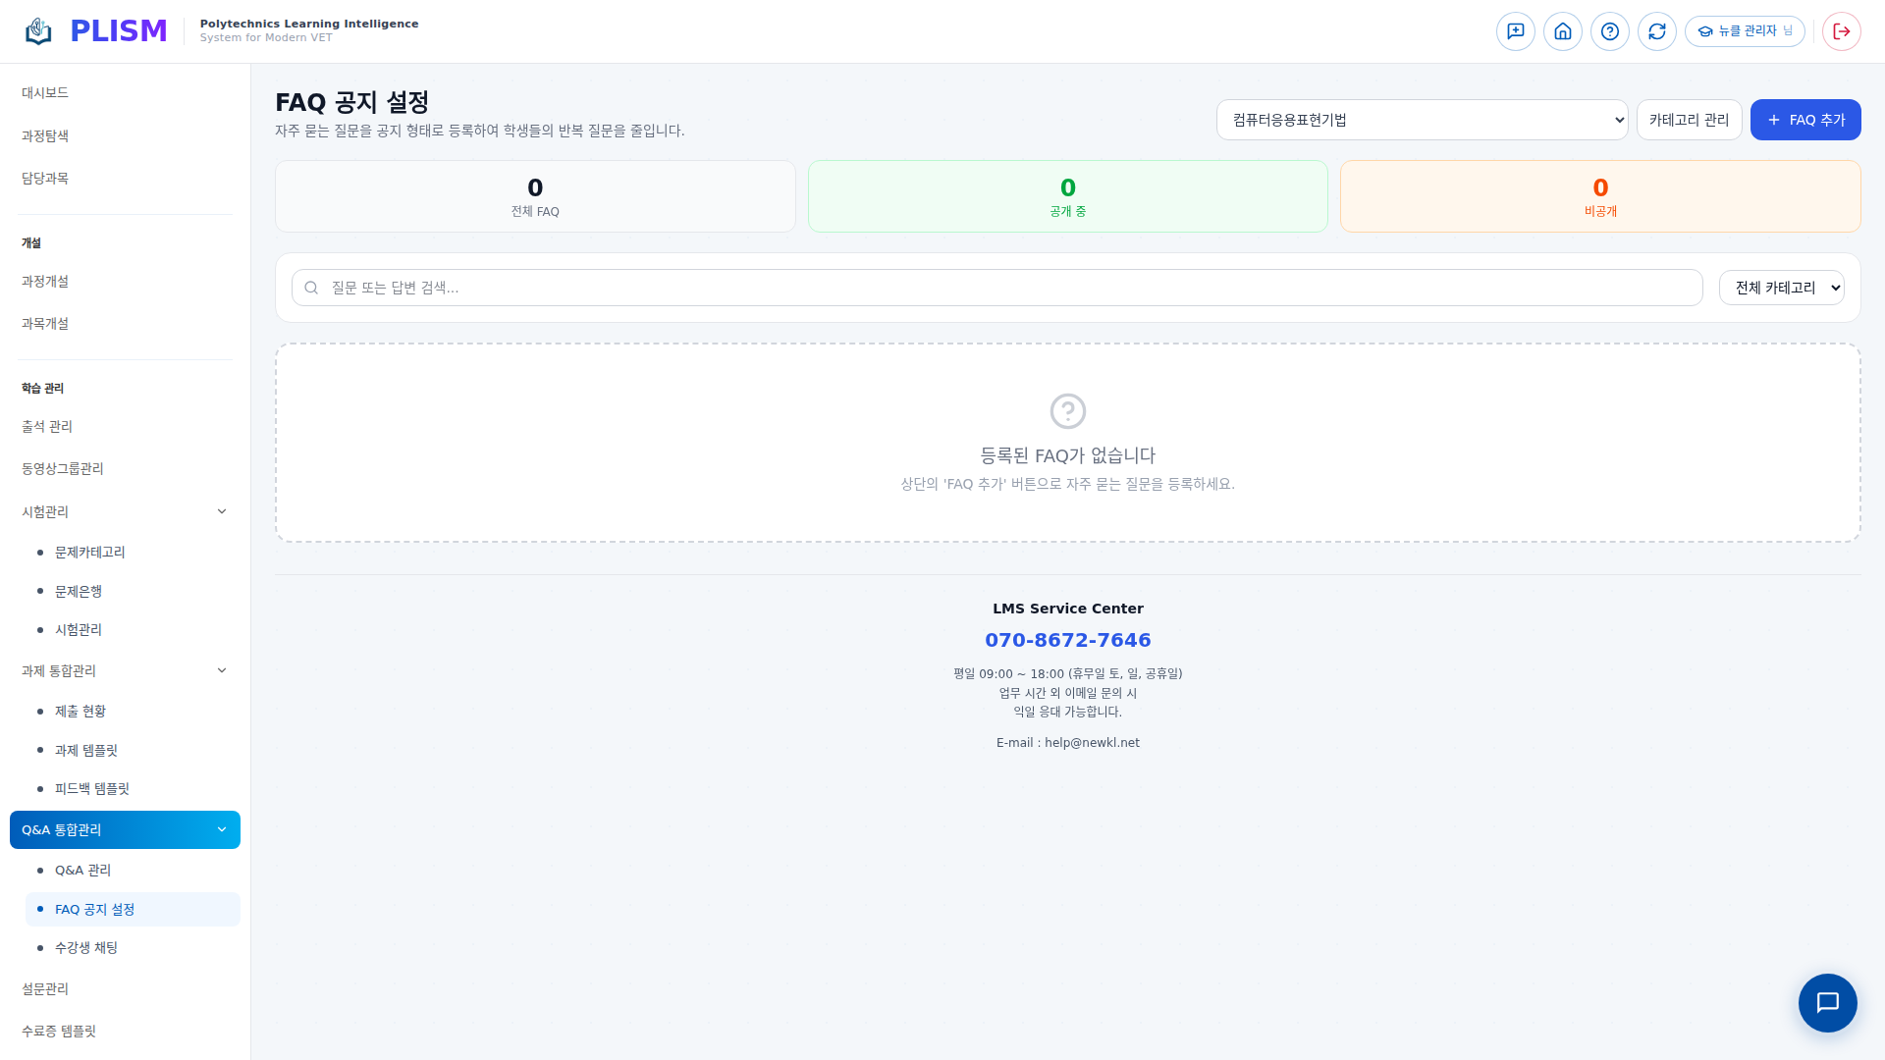Click the FAQ 추가 button
1885x1060 pixels.
1804,120
